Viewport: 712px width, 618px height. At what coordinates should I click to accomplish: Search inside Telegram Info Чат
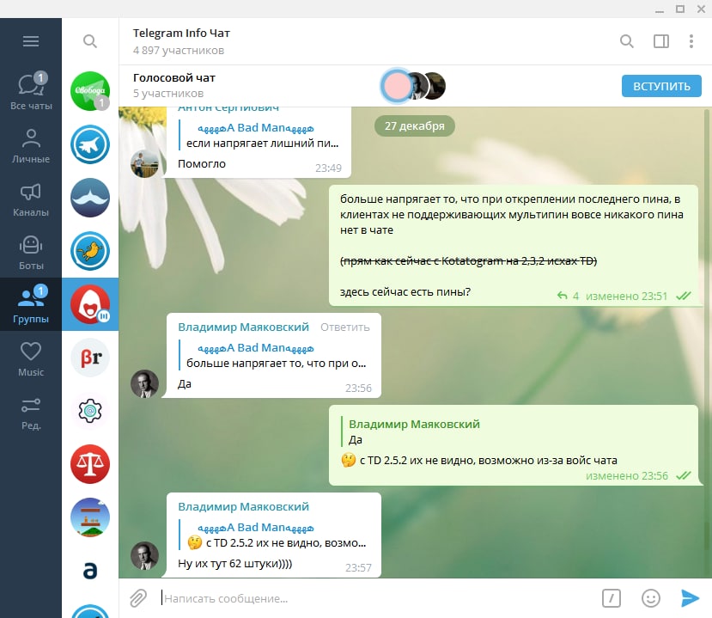tap(627, 41)
